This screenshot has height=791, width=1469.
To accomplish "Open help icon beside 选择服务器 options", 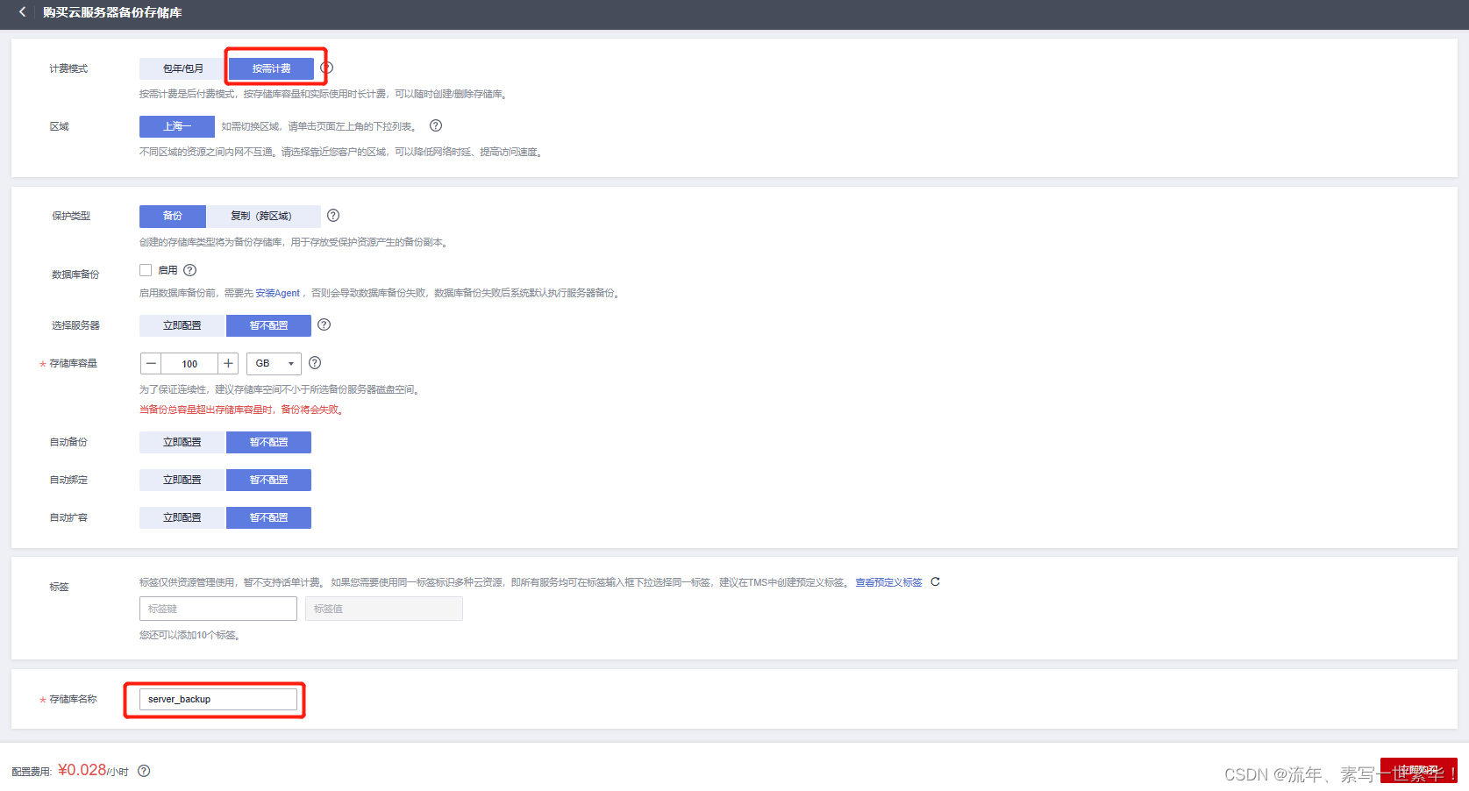I will (324, 324).
